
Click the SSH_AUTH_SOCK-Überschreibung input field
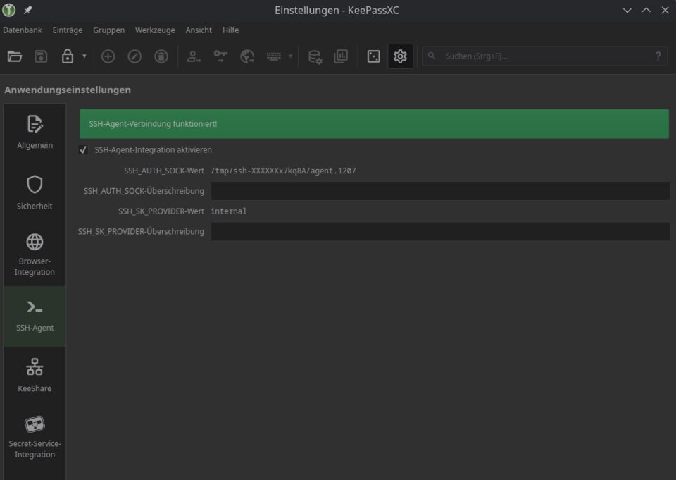tap(440, 191)
